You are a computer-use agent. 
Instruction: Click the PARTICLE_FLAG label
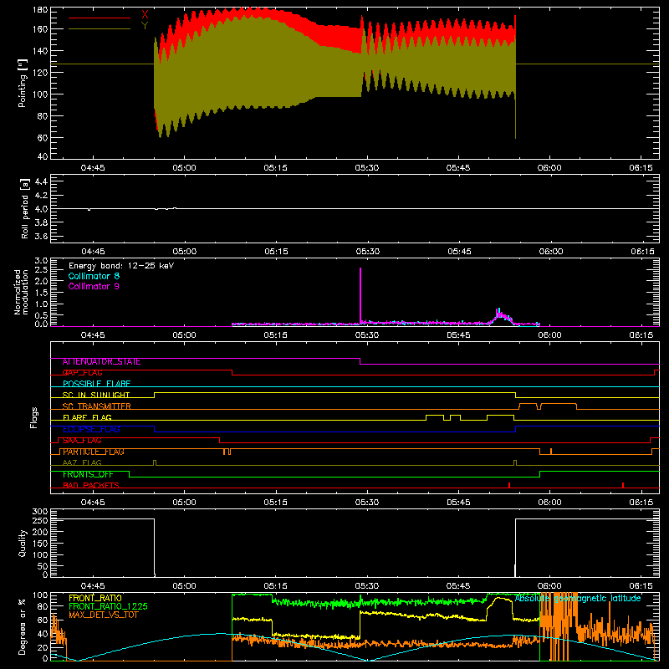(94, 452)
